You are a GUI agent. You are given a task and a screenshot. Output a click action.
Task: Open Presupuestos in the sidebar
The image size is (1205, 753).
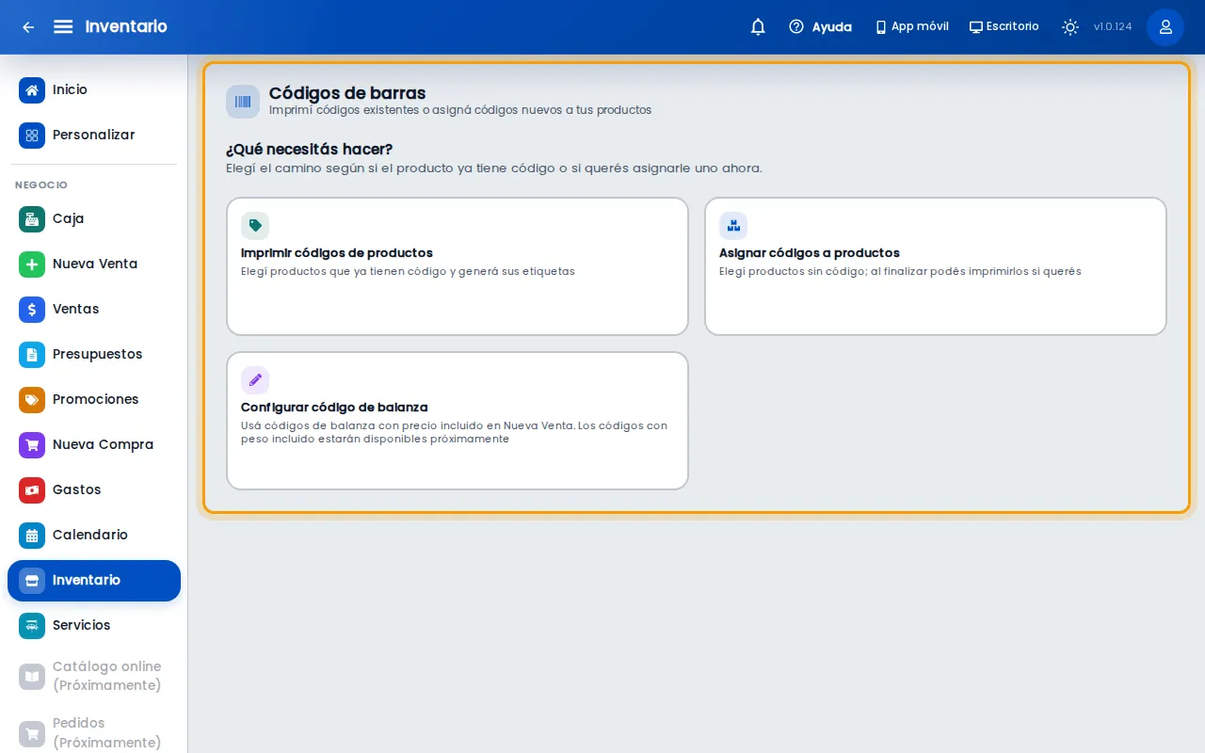[x=94, y=355]
